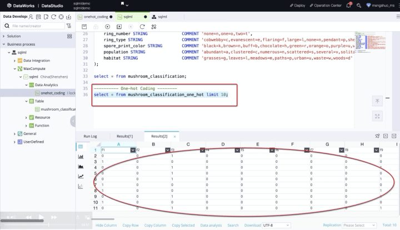Open the f1 column filter dropdown
The image size is (400, 230).
[x=132, y=150]
